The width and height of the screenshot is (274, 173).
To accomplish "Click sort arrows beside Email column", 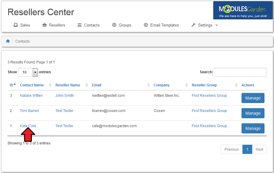I will tap(148, 85).
